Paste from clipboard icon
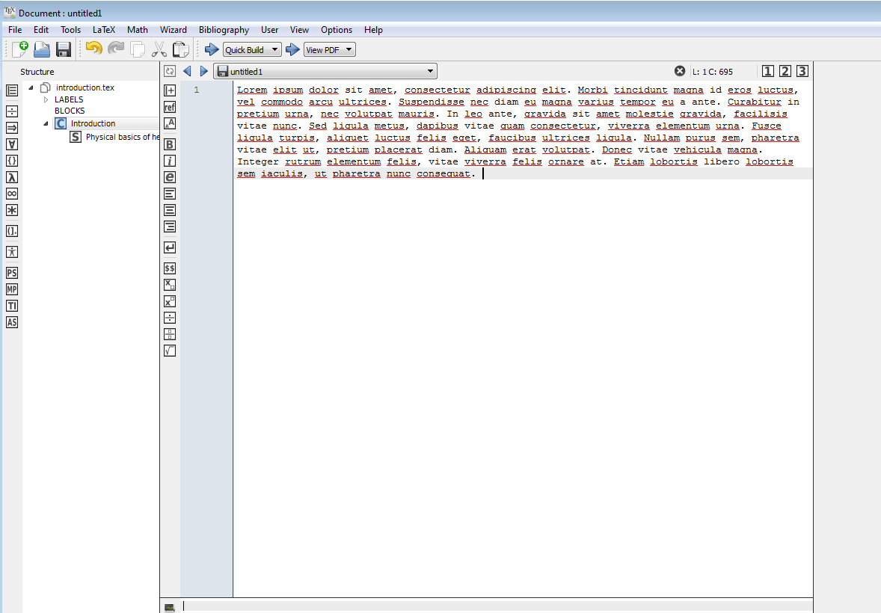This screenshot has width=881, height=613. pos(180,49)
